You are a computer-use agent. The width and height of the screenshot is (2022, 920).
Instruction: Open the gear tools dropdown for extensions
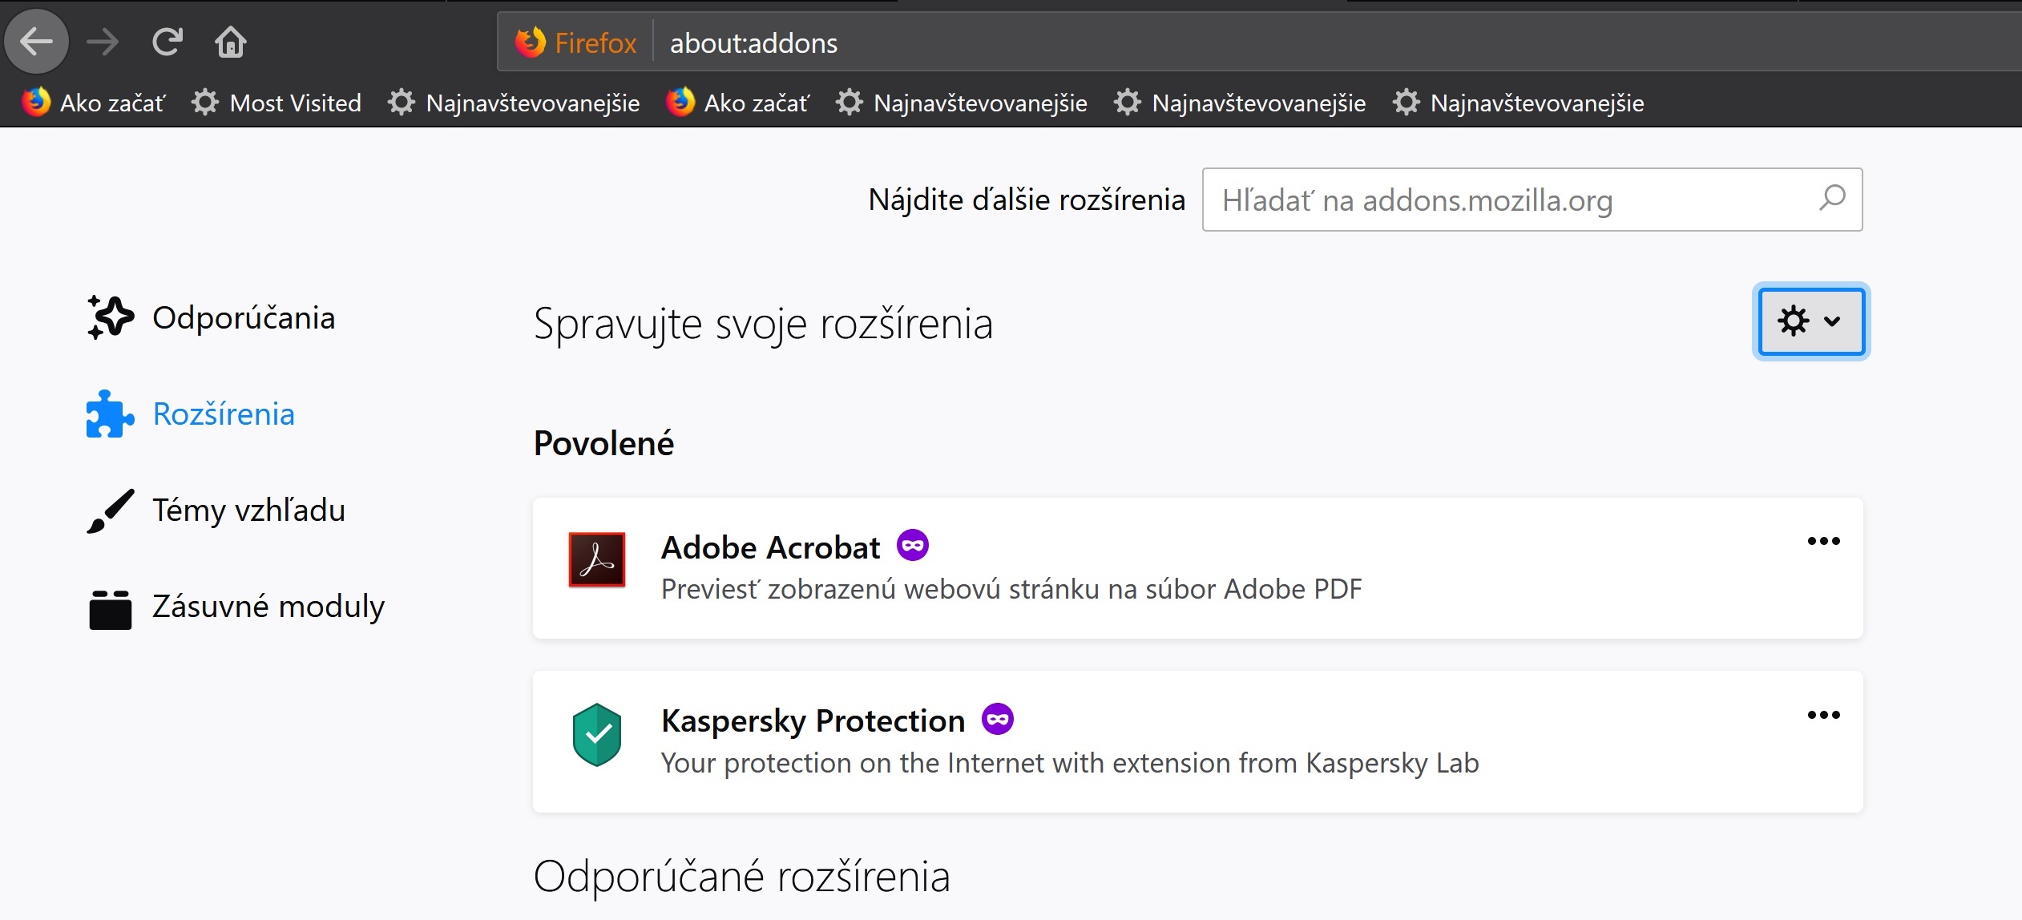(x=1810, y=321)
